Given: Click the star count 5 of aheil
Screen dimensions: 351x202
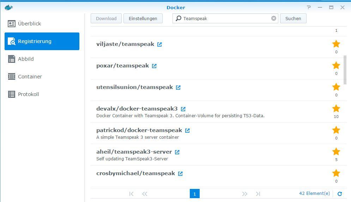Looking at the screenshot, I should point(336,160).
